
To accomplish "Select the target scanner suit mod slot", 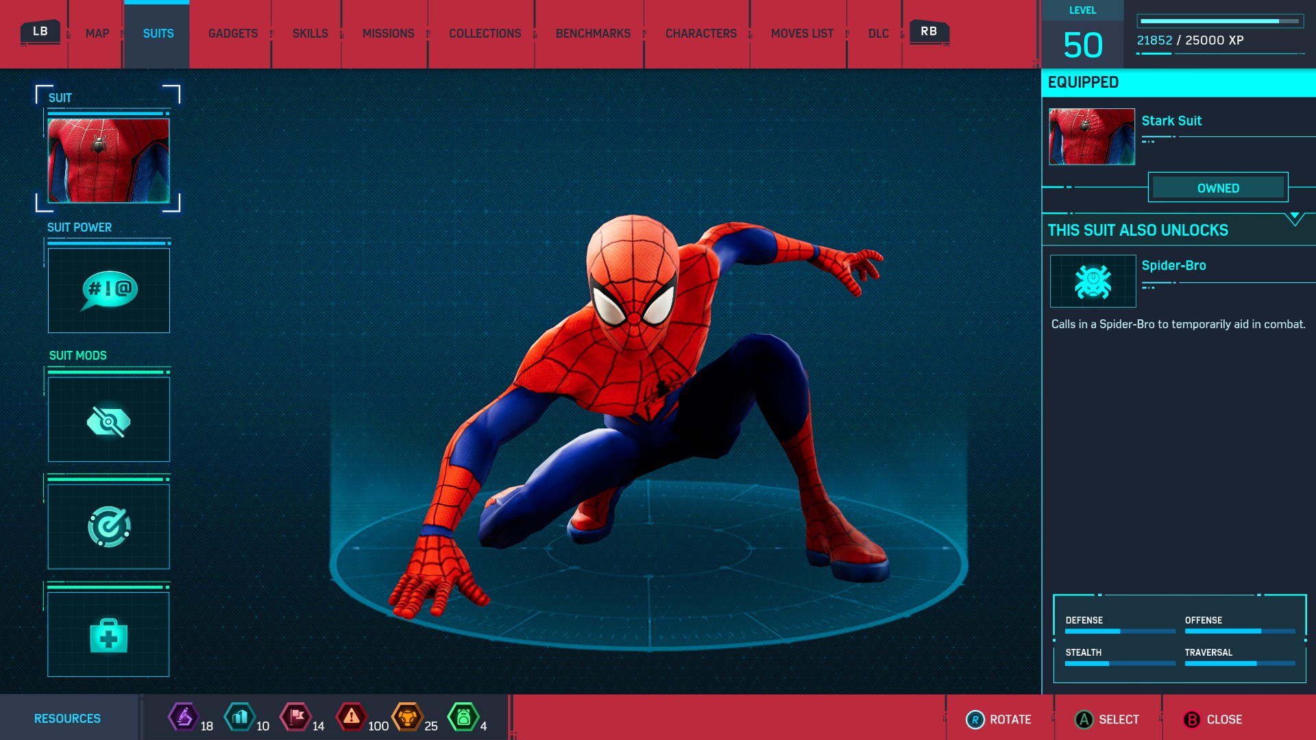I will click(109, 526).
